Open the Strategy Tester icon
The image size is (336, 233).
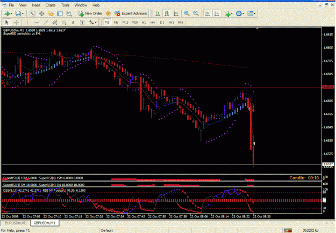(x=69, y=13)
